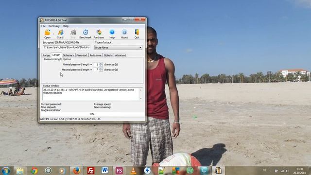The height and width of the screenshot is (175, 311).
Task: Open the Plain-text tab
Action: [x=82, y=55]
